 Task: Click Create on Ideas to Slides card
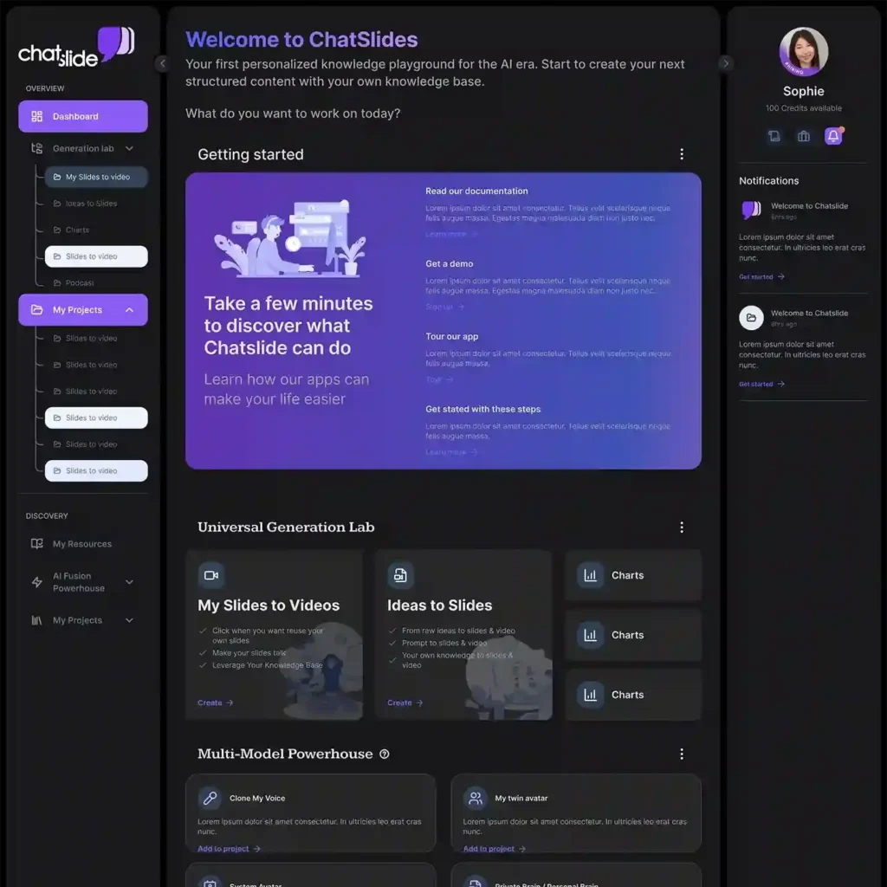405,702
